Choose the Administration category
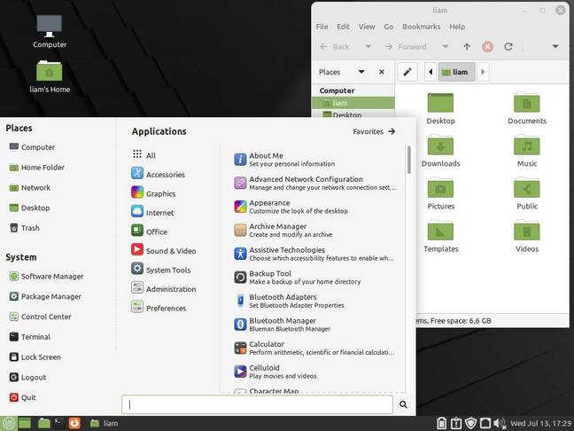This screenshot has width=574, height=431. 164,288
